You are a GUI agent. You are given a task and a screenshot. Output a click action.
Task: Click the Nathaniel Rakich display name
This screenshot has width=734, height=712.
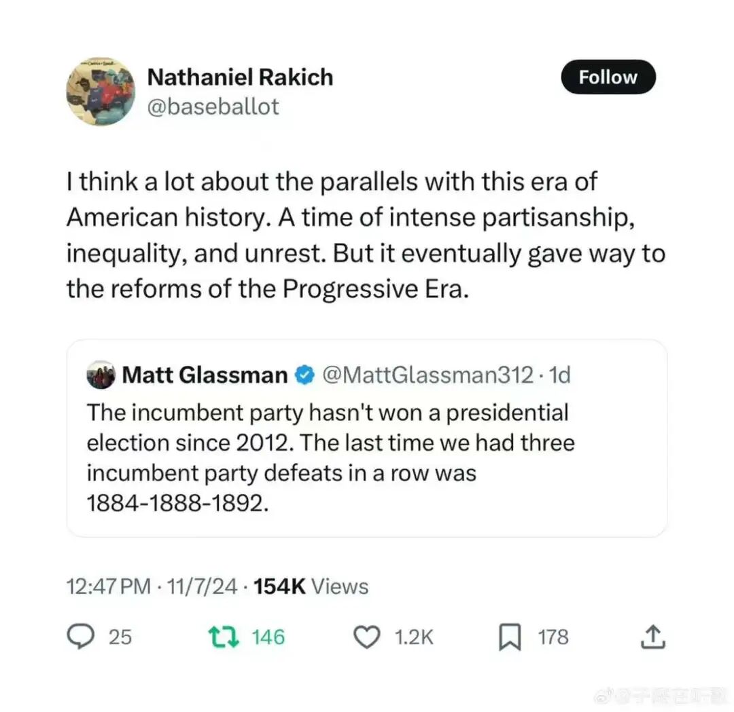pos(240,77)
